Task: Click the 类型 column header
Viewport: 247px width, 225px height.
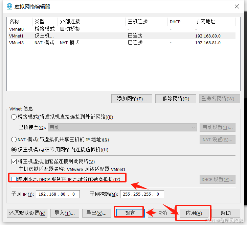Action: point(45,21)
